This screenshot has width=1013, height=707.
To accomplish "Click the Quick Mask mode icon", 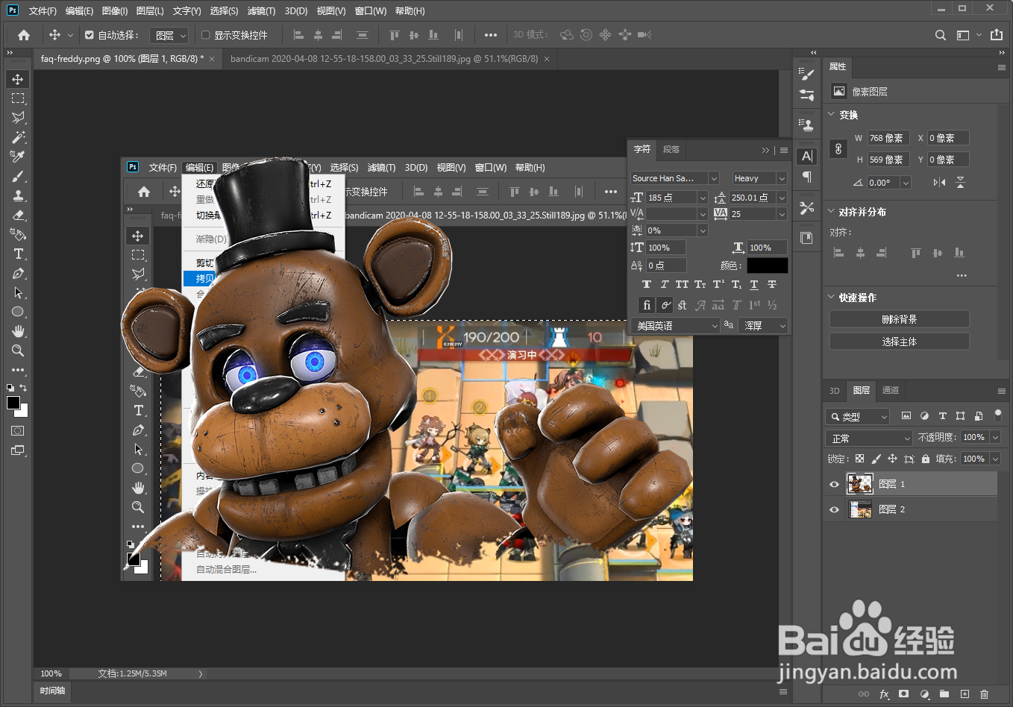I will (x=18, y=431).
